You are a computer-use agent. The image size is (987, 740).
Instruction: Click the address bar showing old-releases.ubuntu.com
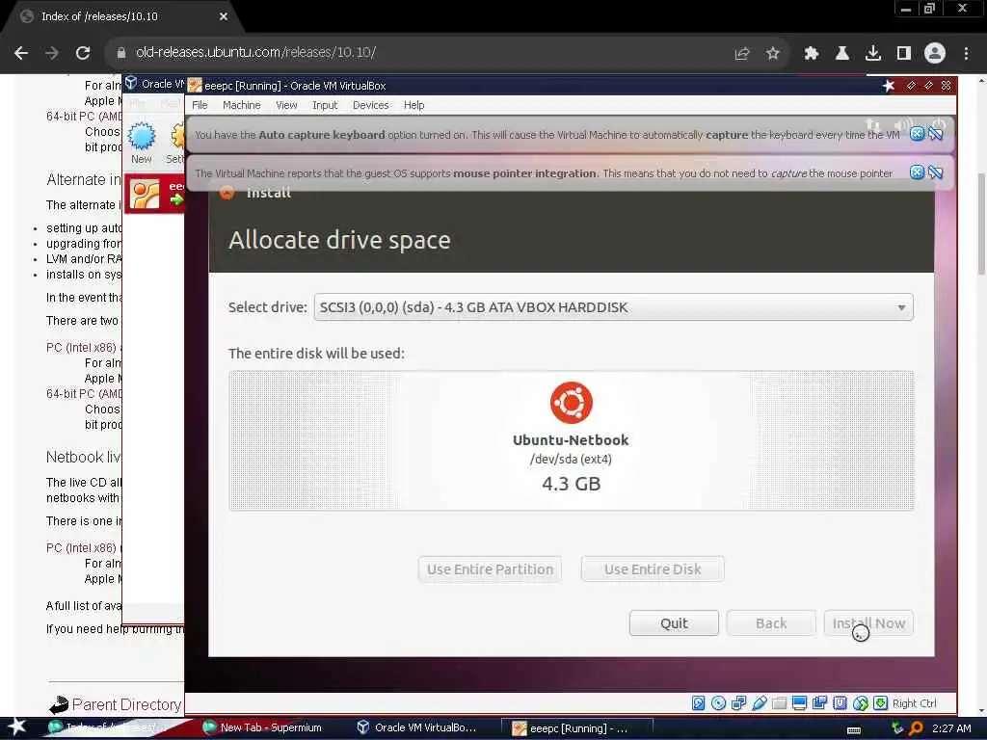coord(255,52)
